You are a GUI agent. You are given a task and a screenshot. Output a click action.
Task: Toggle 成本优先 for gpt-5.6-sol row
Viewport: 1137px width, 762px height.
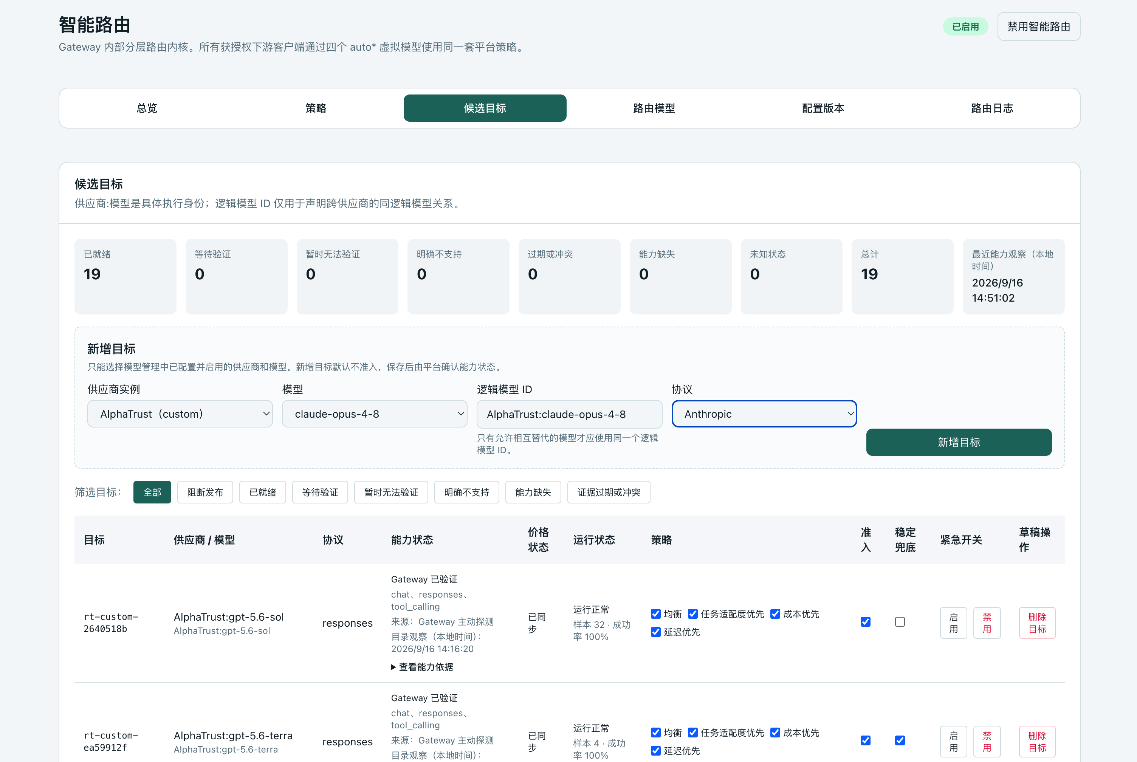pyautogui.click(x=776, y=614)
